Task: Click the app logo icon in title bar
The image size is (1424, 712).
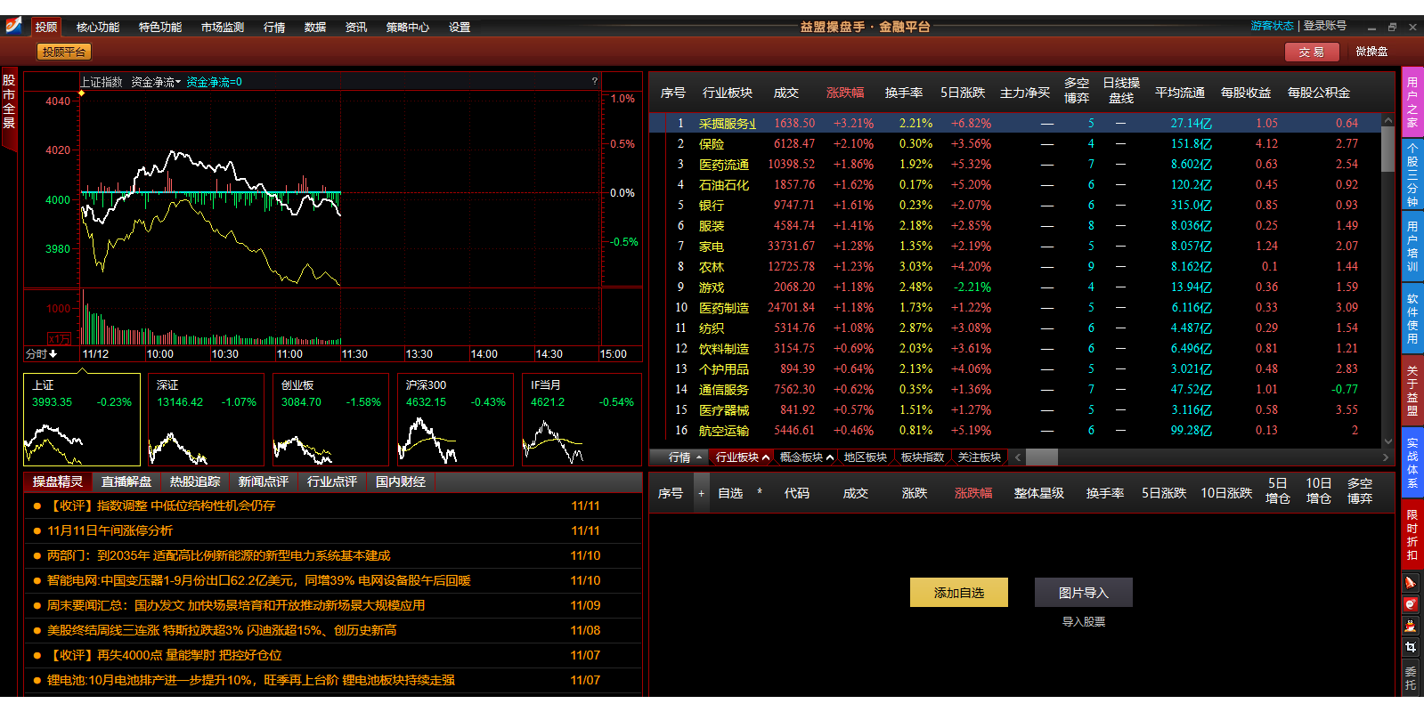Action: click(x=14, y=26)
